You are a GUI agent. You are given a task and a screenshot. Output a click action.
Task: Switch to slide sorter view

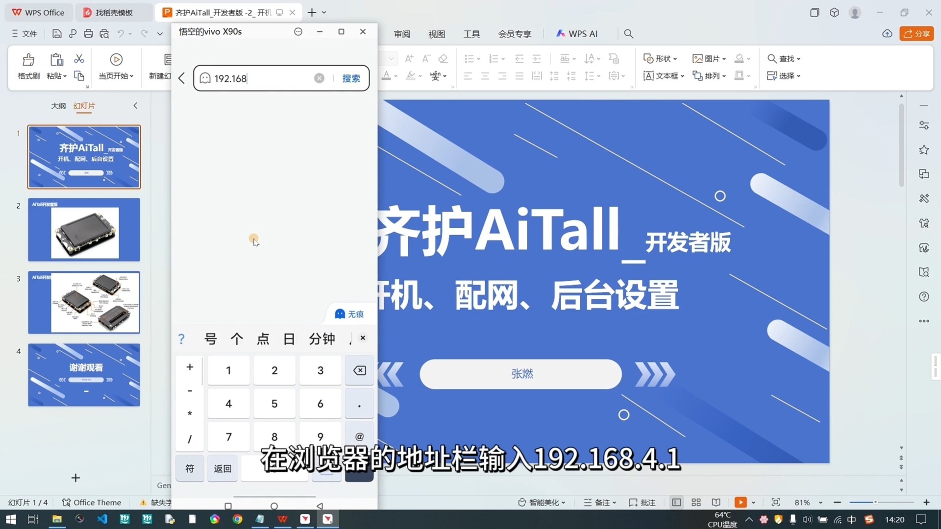click(x=696, y=502)
